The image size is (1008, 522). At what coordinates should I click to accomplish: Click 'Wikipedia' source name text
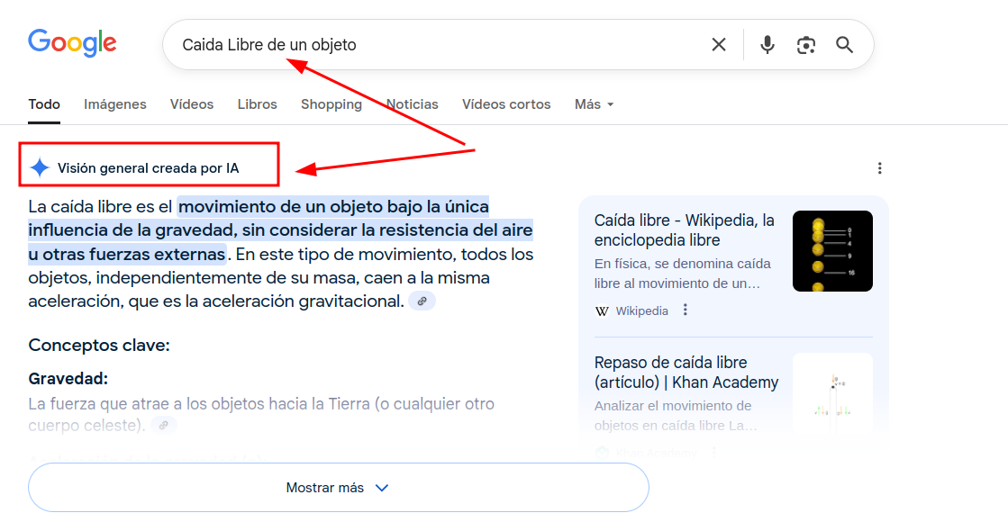click(641, 310)
